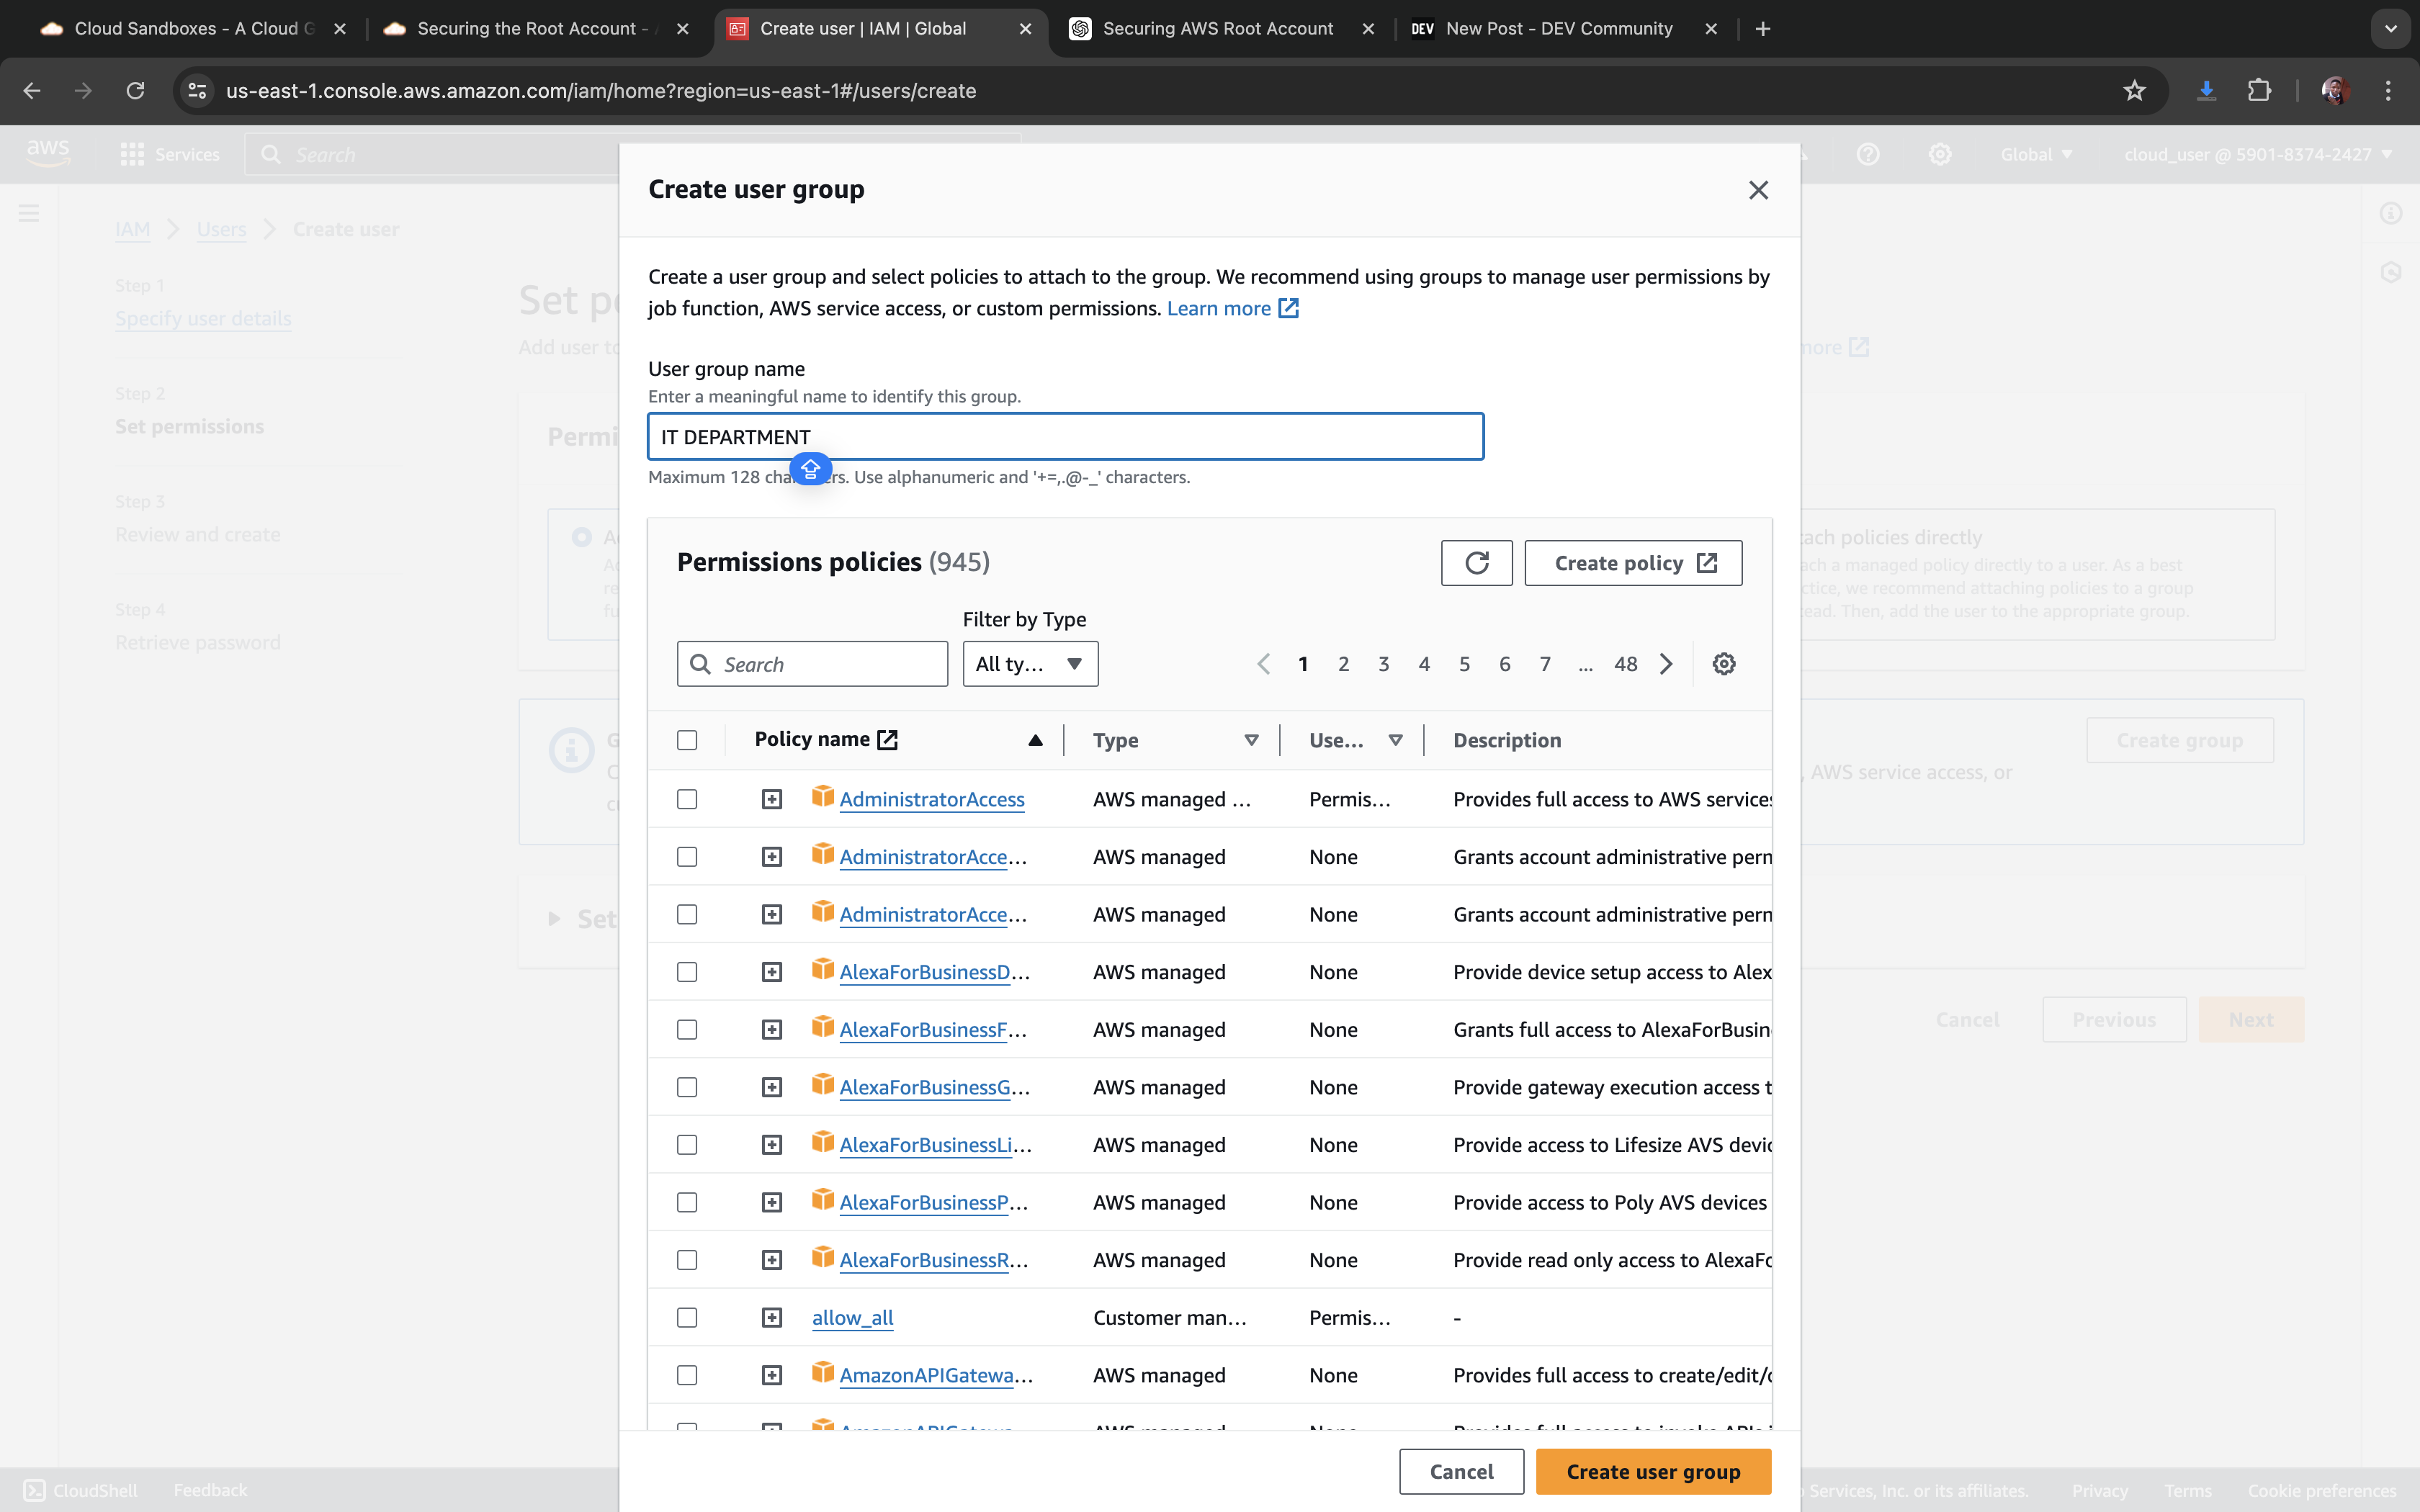Image resolution: width=2420 pixels, height=1512 pixels.
Task: Switch to the Securing AWS Root Account tab
Action: click(1217, 29)
